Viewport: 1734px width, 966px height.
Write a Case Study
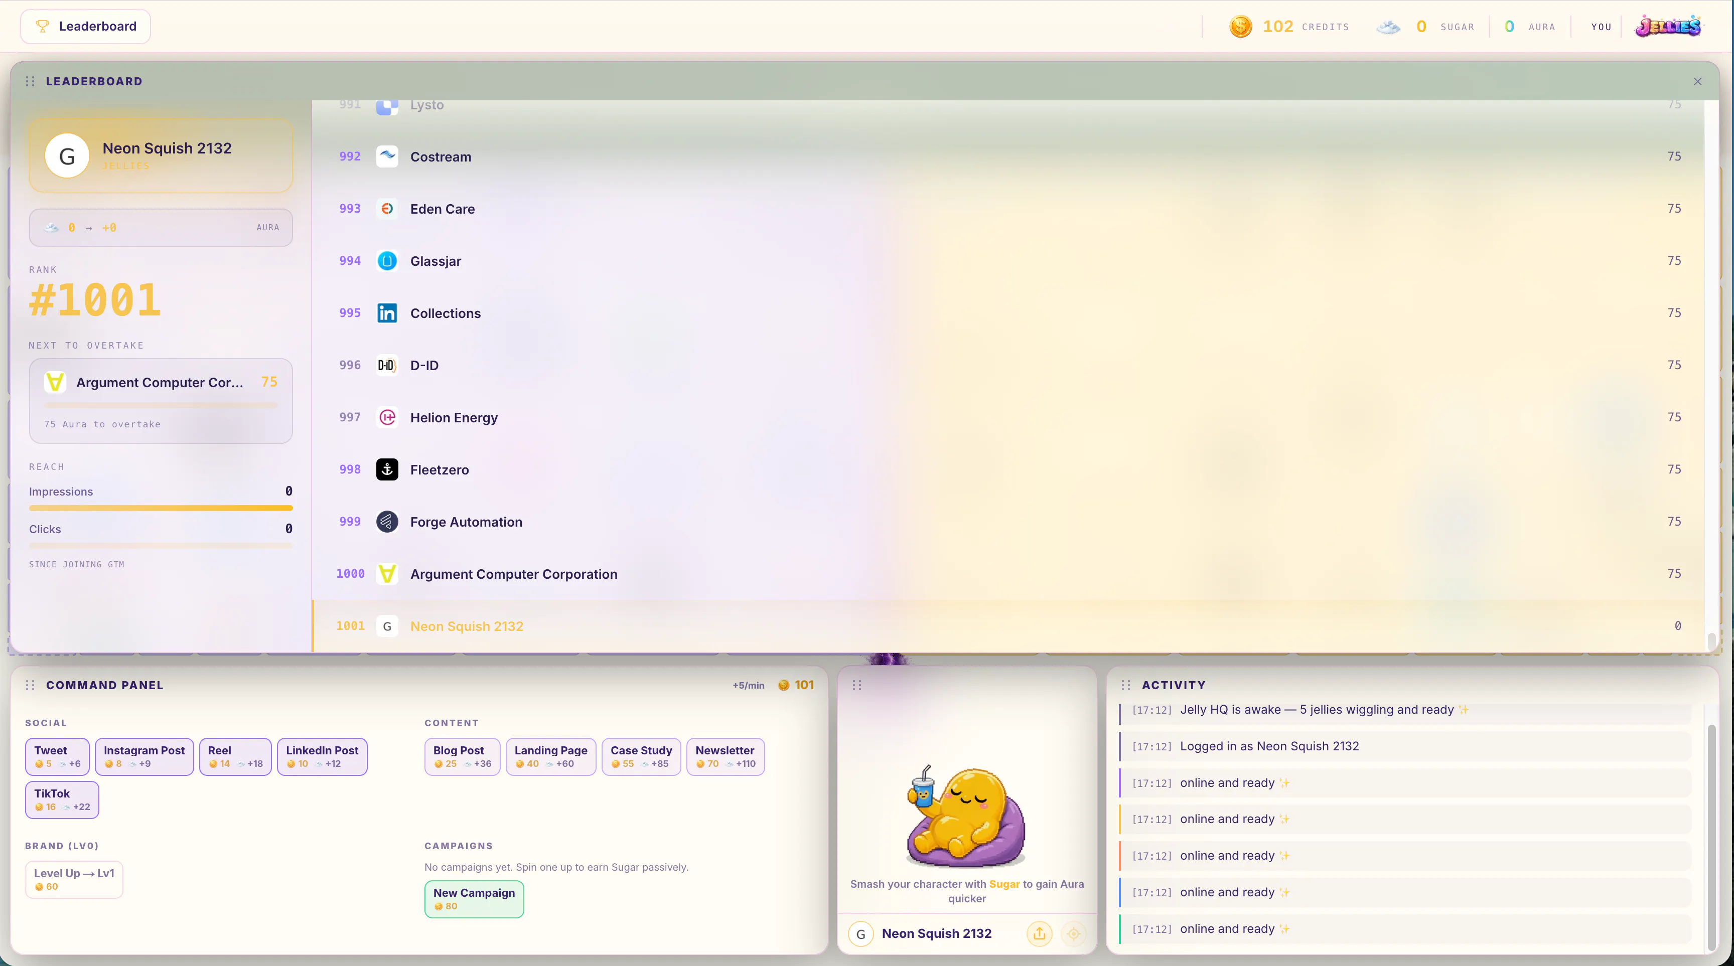642,757
